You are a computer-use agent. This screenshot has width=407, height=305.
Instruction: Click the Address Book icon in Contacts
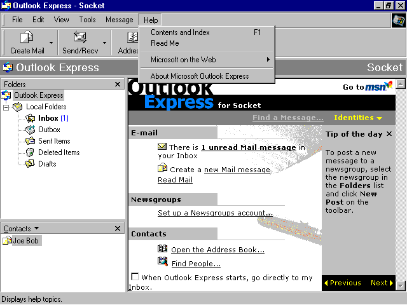click(x=163, y=248)
